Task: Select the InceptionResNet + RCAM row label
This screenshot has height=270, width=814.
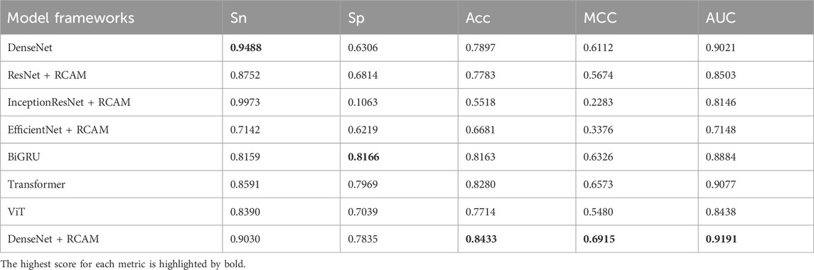Action: [68, 102]
